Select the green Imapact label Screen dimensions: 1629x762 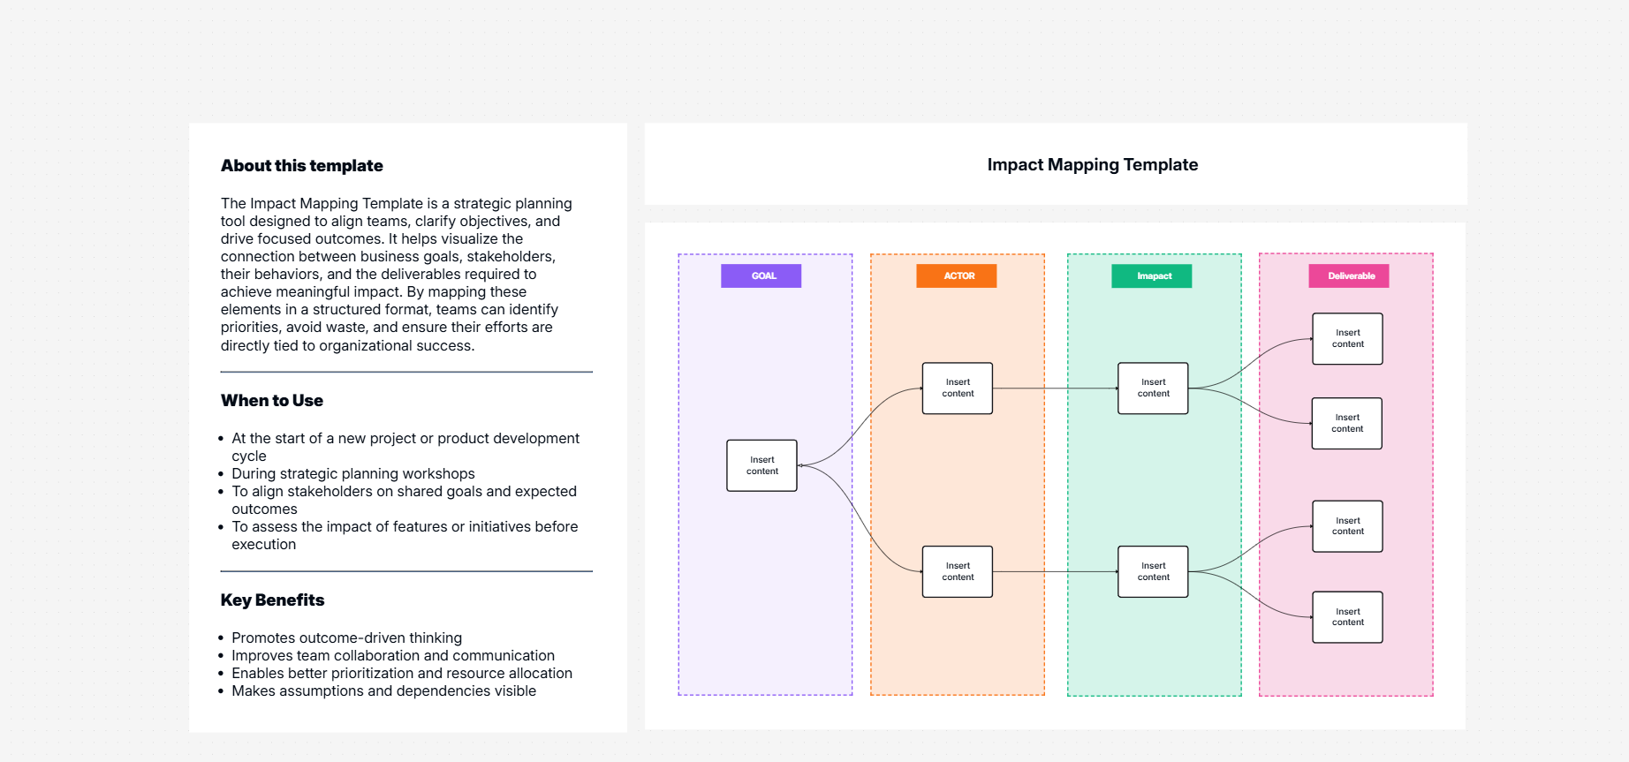click(1152, 276)
